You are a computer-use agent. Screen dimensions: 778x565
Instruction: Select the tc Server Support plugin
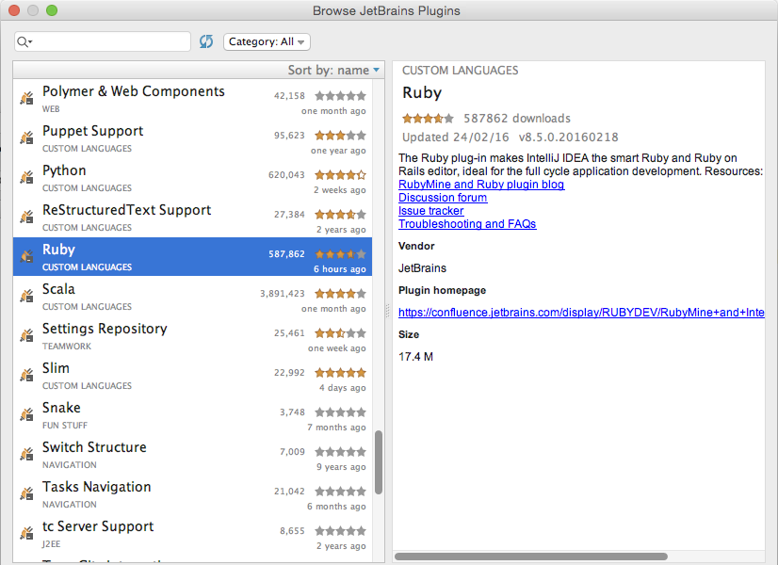(x=192, y=534)
